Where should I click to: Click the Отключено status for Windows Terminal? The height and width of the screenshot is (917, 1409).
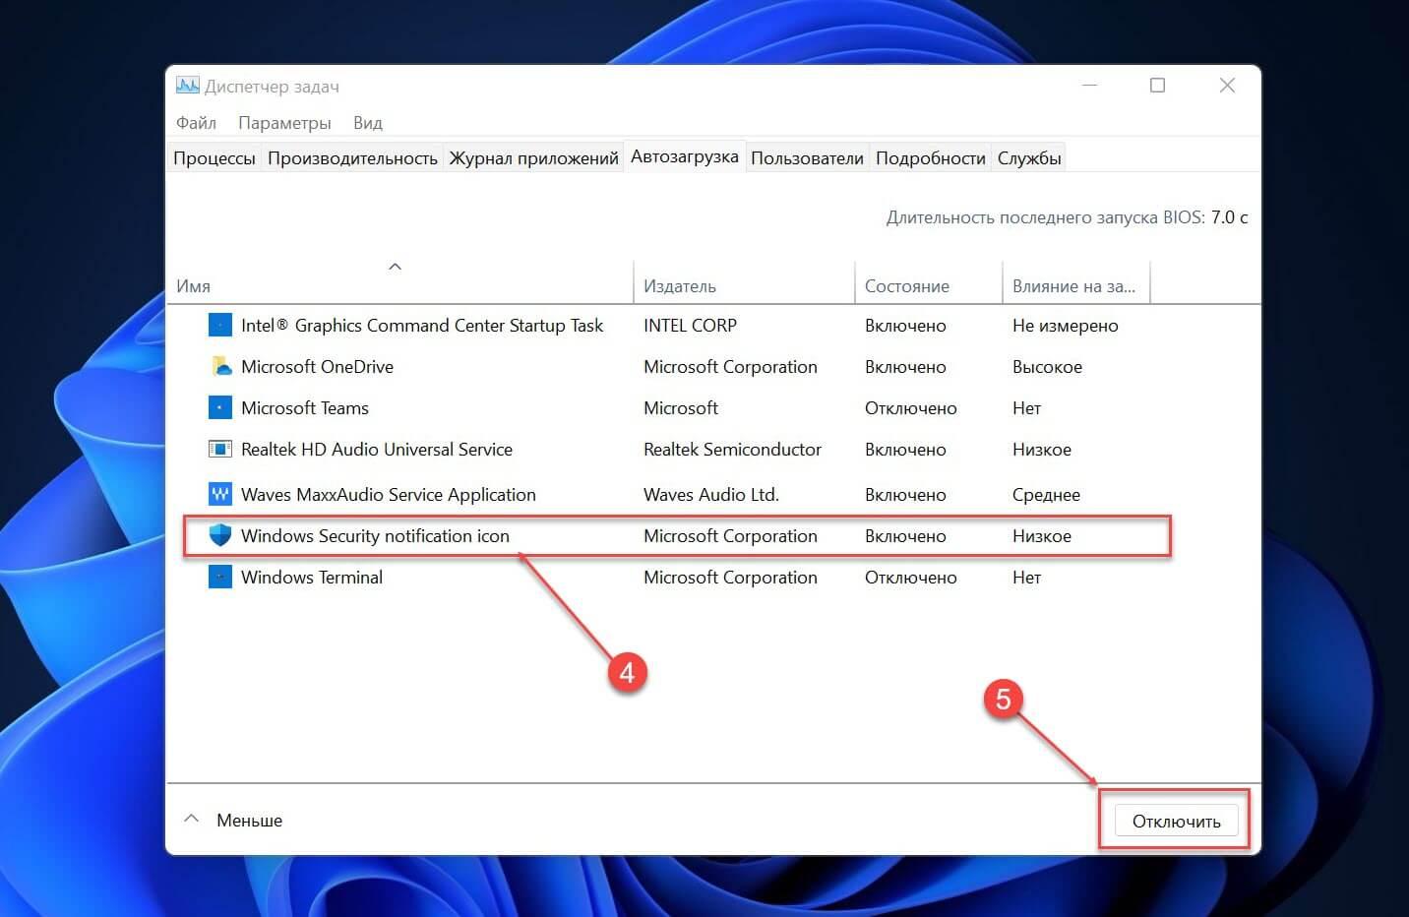tap(910, 577)
